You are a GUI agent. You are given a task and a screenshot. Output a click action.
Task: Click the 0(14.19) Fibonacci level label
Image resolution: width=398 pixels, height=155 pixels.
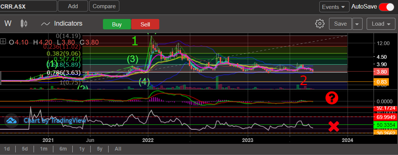pyautogui.click(x=68, y=36)
